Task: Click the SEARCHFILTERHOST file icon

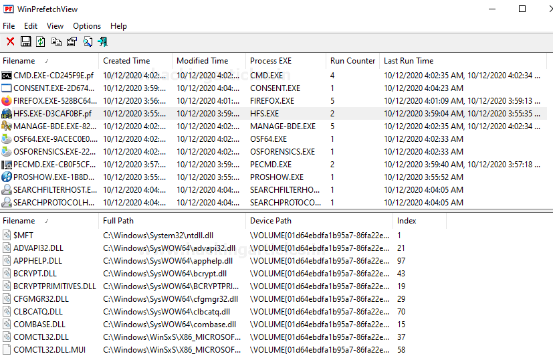Action: click(7, 190)
